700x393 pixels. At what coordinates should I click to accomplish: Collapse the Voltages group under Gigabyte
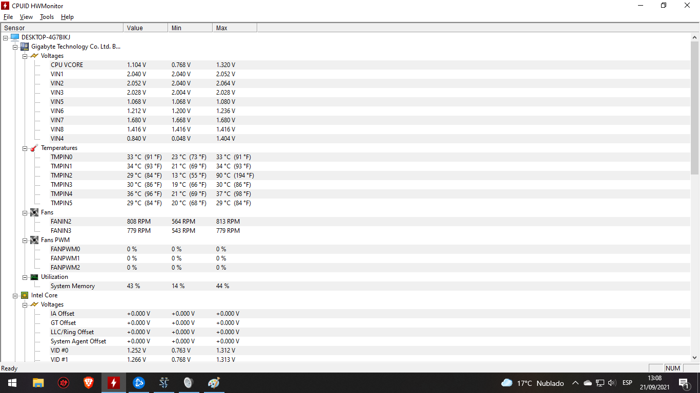[25, 56]
